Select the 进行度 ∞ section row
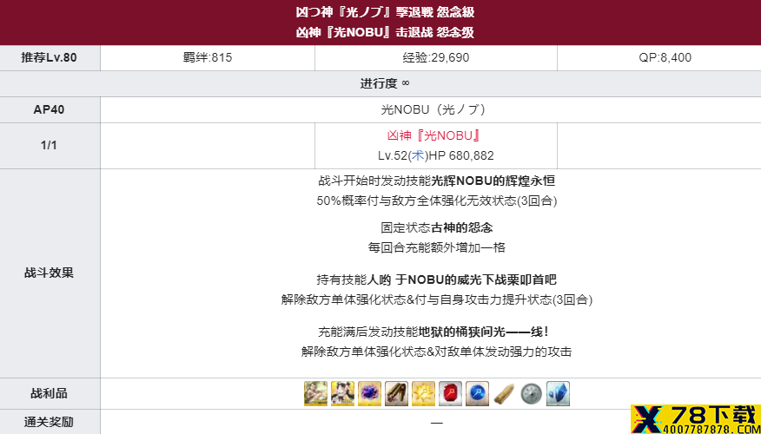The image size is (761, 434). point(380,83)
